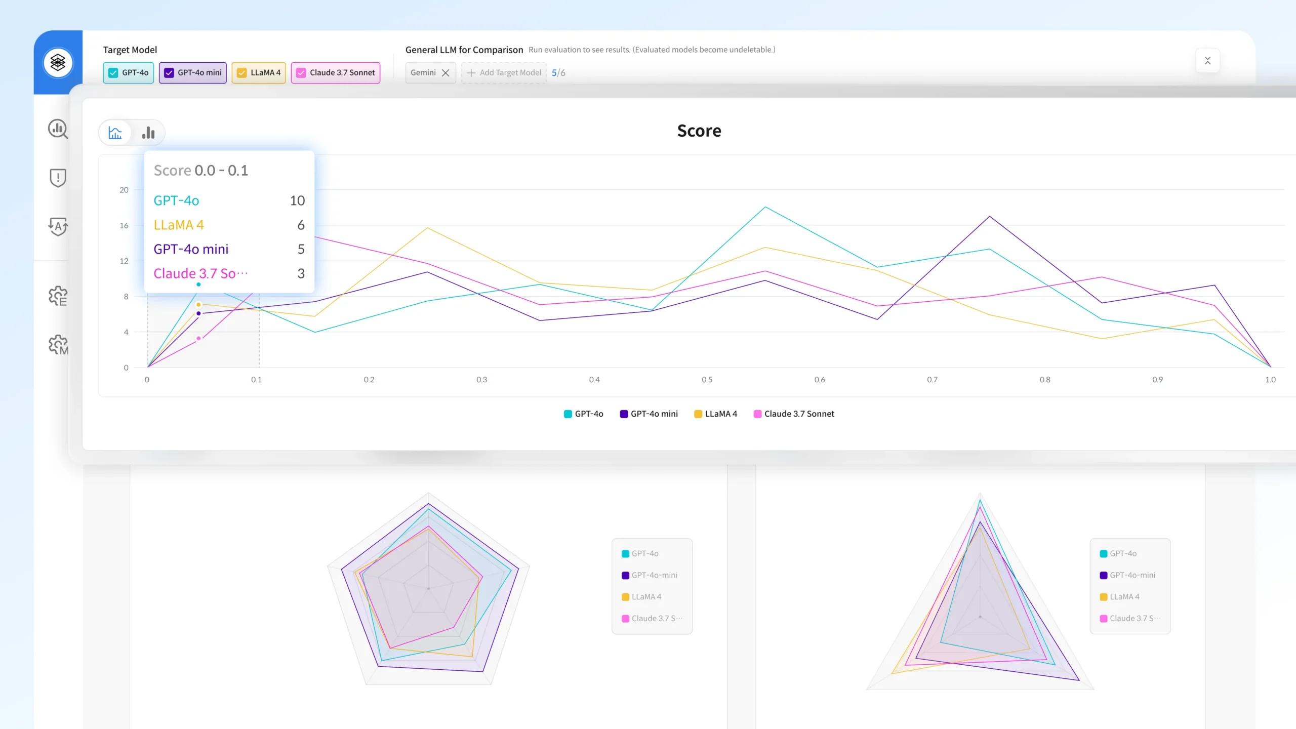Click 'General LLM for Comparison' label
The height and width of the screenshot is (729, 1296).
[464, 50]
